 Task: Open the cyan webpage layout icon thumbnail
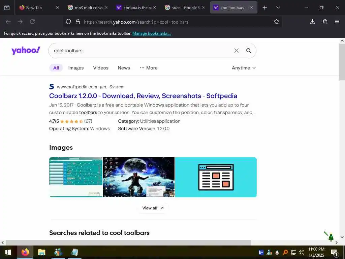point(216,177)
